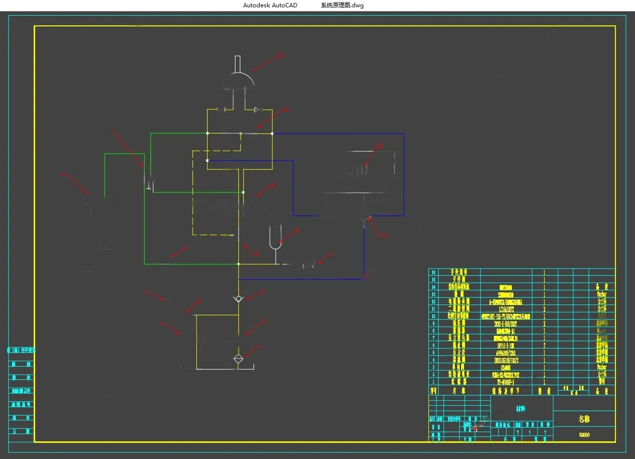Select the 材料 cell in title block

pyautogui.click(x=521, y=409)
